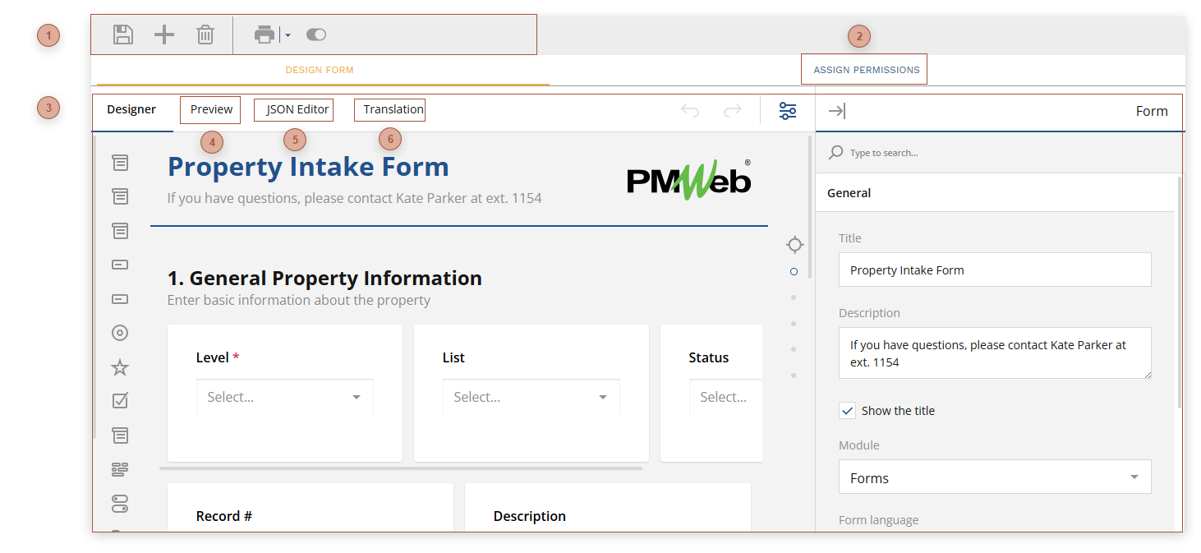Viewport: 1201px width, 553px height.
Task: Open the Module dropdown showing Forms
Action: 994,477
